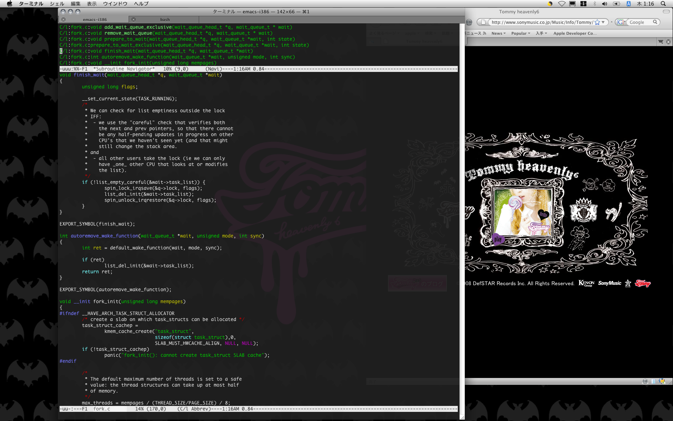Click the black hello heart badge
The width and height of the screenshot is (673, 421).
coord(543,214)
